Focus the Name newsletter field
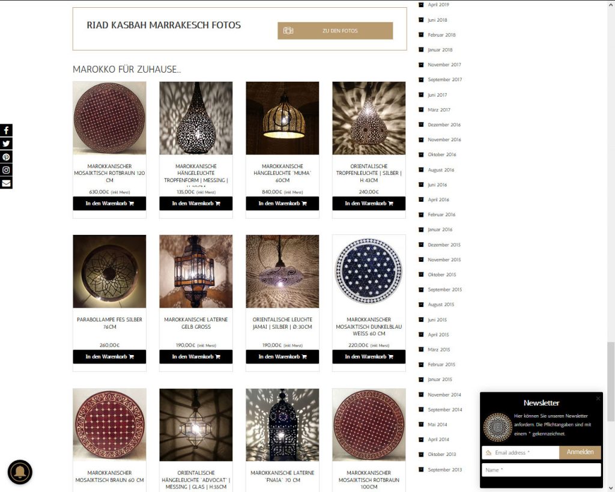Image resolution: width=615 pixels, height=492 pixels. tap(541, 470)
